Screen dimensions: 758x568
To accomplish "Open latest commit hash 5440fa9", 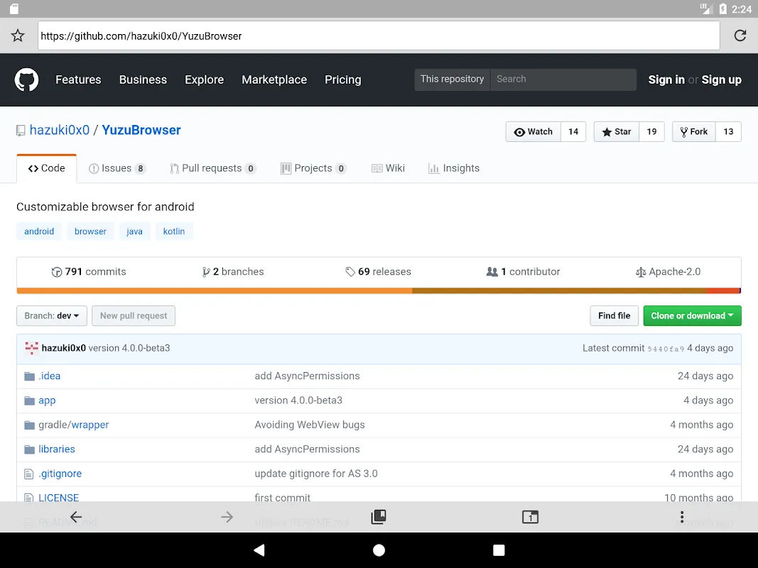I will [666, 349].
